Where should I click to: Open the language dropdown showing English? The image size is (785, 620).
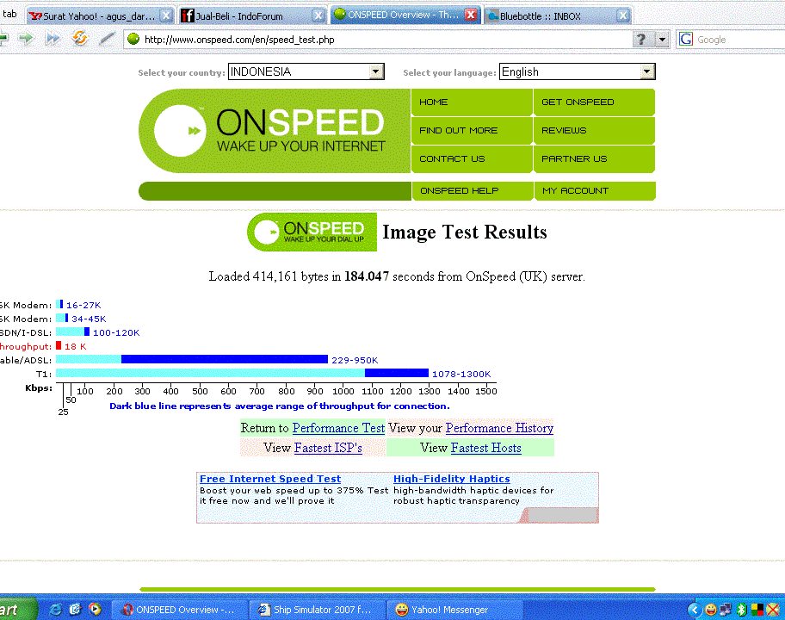(x=578, y=71)
